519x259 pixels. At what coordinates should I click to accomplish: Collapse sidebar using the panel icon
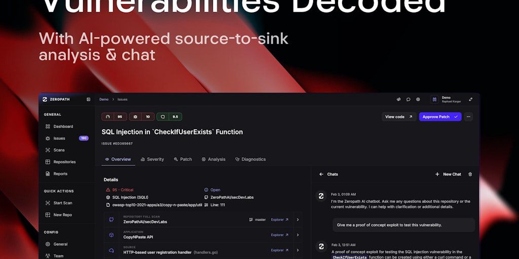88,100
